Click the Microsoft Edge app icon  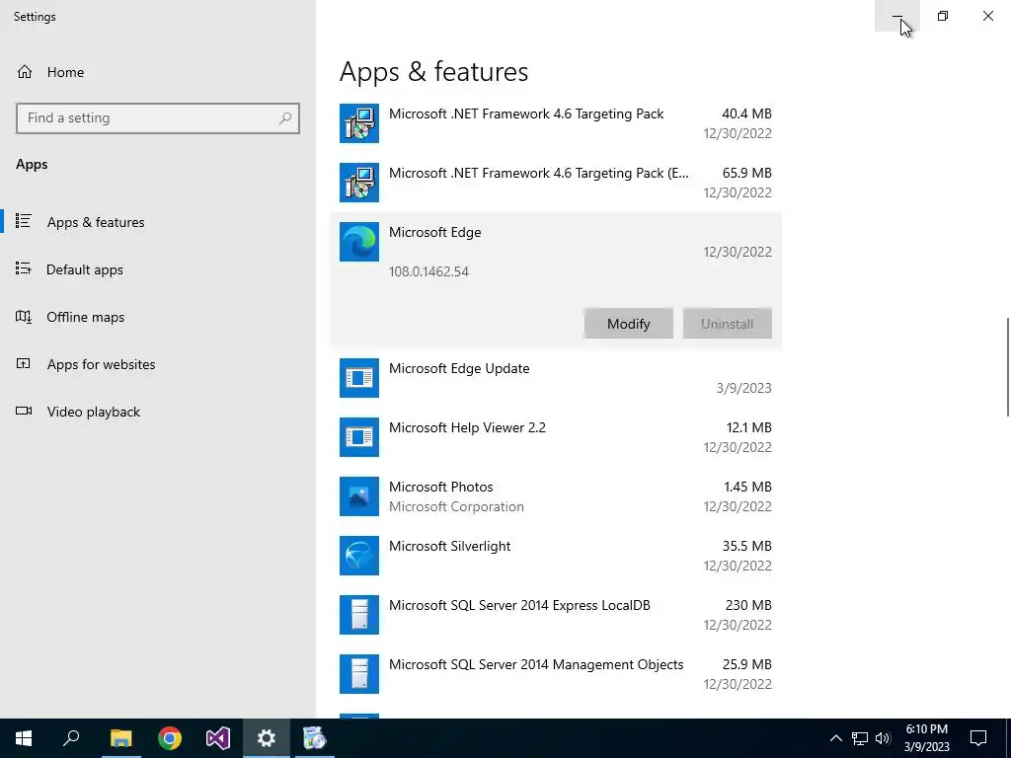pos(359,242)
